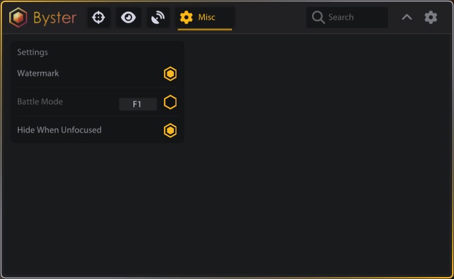Open the eye visuals tab
The height and width of the screenshot is (279, 454).
[128, 18]
